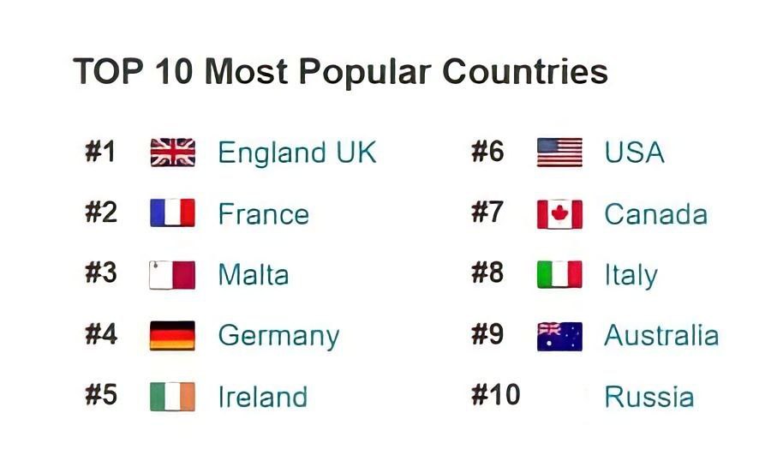Screen dimensions: 783x461
Task: Select the Malta flag icon
Action: (x=172, y=275)
